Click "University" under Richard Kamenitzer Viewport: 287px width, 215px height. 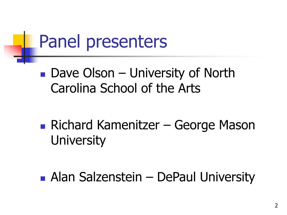click(78, 141)
